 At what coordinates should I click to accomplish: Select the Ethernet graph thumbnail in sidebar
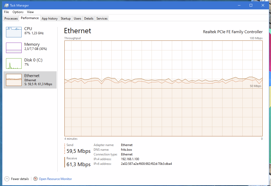pos(14,80)
